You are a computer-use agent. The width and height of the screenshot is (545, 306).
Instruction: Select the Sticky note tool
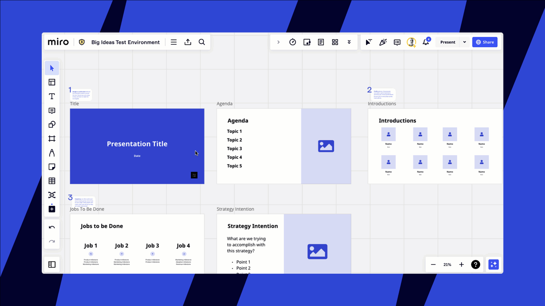coord(52,167)
